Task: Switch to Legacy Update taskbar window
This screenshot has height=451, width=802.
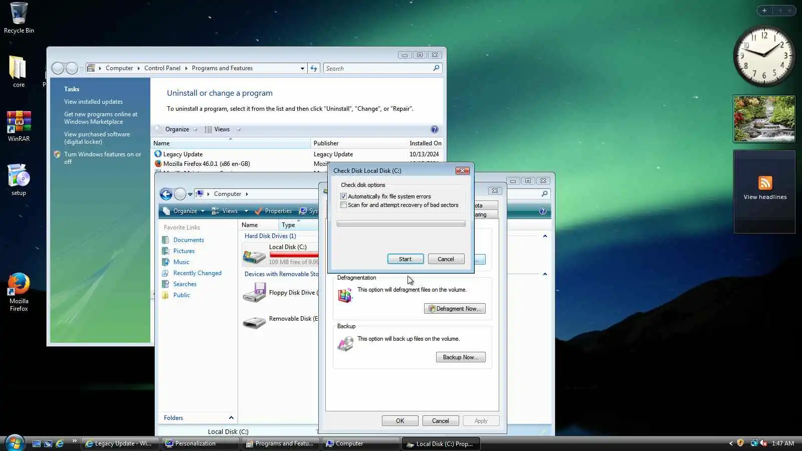Action: (120, 443)
